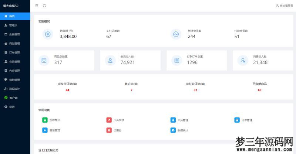Click the red number 65 under 已售罄商品
Screen dimensions: 296x154
[260, 90]
